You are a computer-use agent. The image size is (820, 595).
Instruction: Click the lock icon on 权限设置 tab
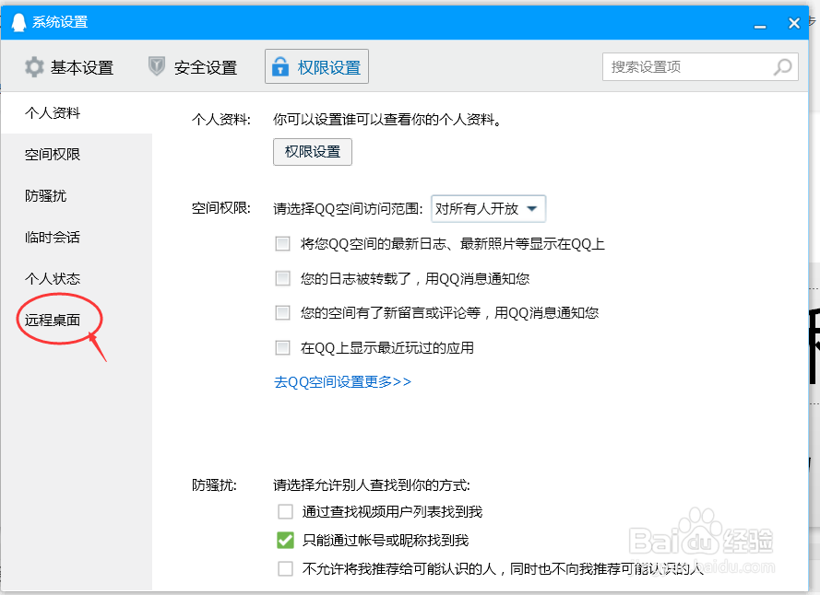pyautogui.click(x=279, y=65)
